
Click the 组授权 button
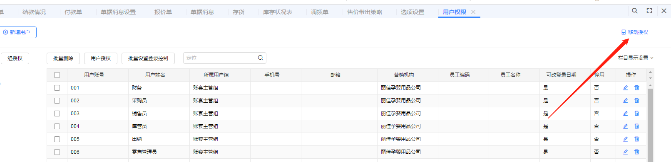coord(15,58)
